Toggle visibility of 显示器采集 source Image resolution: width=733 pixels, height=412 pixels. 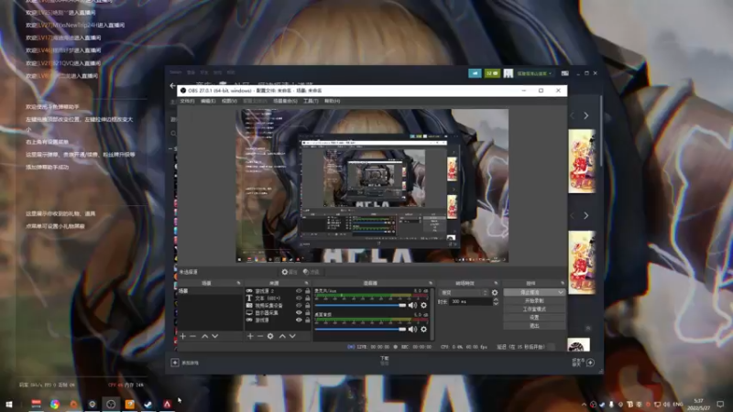click(x=299, y=313)
